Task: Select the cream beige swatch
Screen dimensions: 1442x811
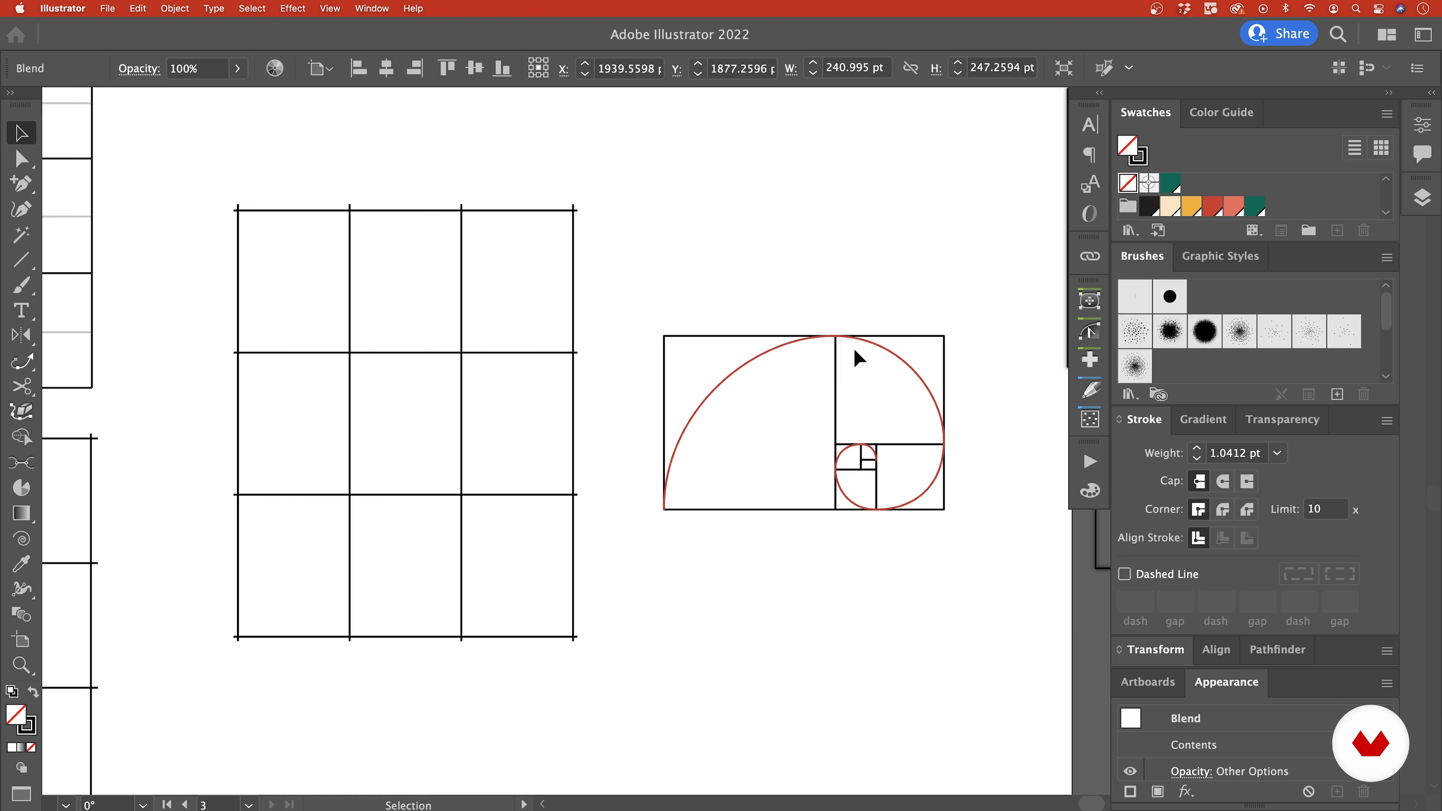Action: [x=1170, y=206]
